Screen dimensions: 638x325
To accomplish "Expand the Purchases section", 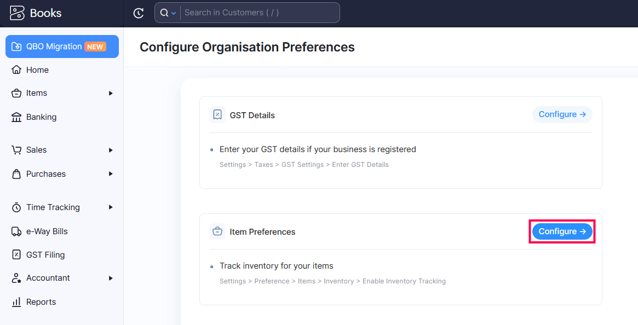I will click(x=111, y=173).
